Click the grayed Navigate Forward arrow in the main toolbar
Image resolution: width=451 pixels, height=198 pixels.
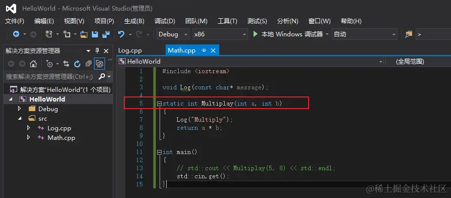33,34
